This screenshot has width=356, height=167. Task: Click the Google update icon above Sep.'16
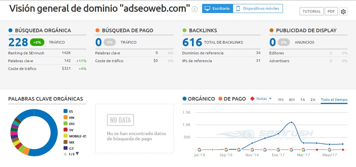coord(226,150)
